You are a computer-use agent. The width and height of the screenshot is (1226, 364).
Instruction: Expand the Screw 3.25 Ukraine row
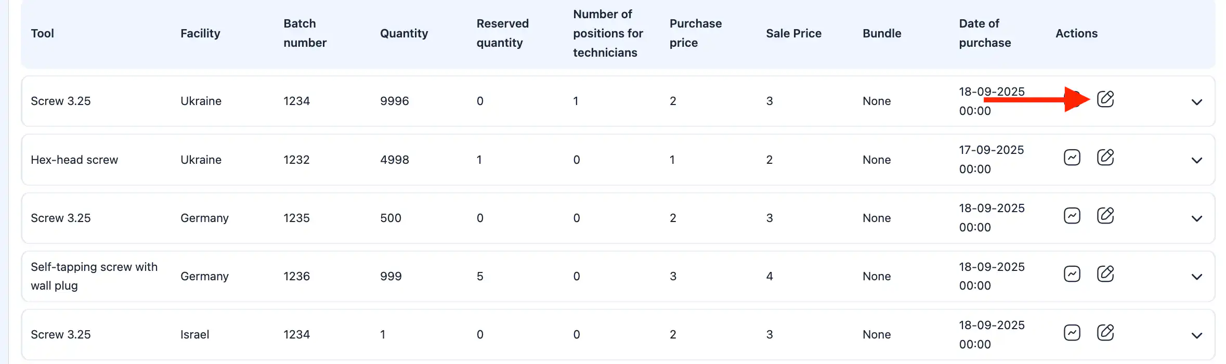tap(1196, 102)
